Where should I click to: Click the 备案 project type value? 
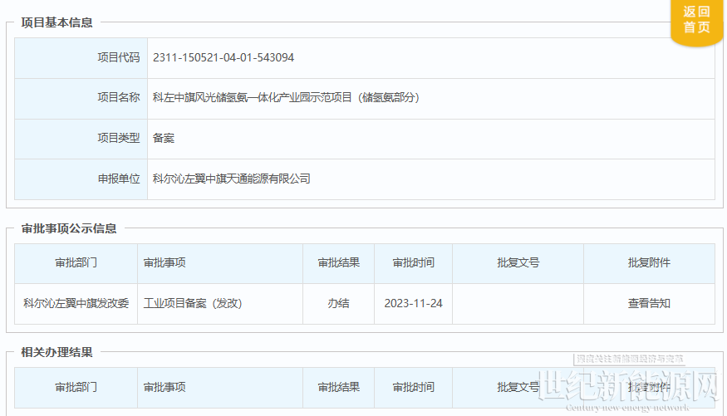click(164, 138)
